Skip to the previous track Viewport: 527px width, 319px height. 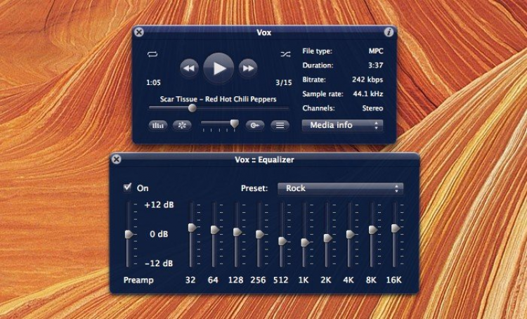click(188, 67)
